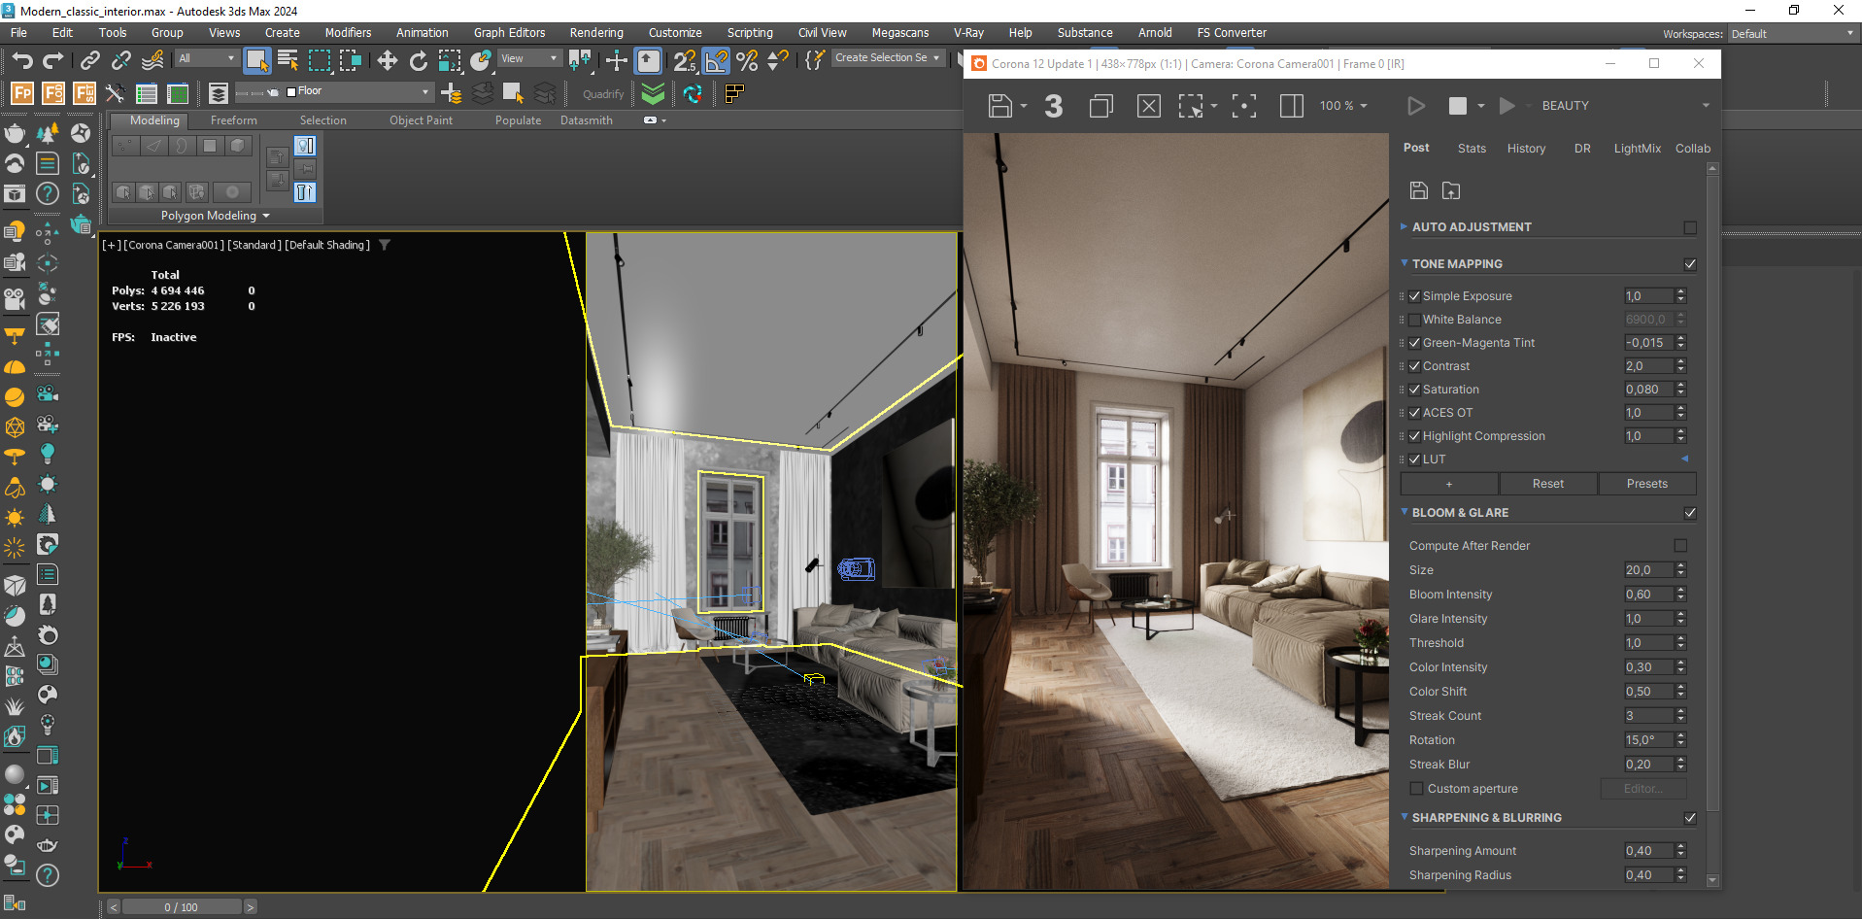
Task: Click the side-by-side comparison icon in Corona
Action: [1291, 105]
